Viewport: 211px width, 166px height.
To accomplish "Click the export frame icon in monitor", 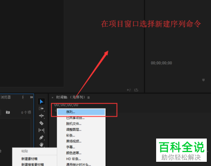I will pyautogui.click(x=136, y=90).
